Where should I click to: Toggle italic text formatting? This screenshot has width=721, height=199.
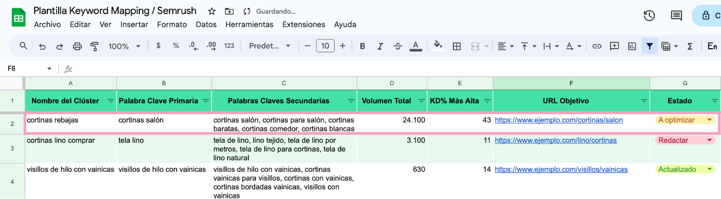click(x=380, y=46)
